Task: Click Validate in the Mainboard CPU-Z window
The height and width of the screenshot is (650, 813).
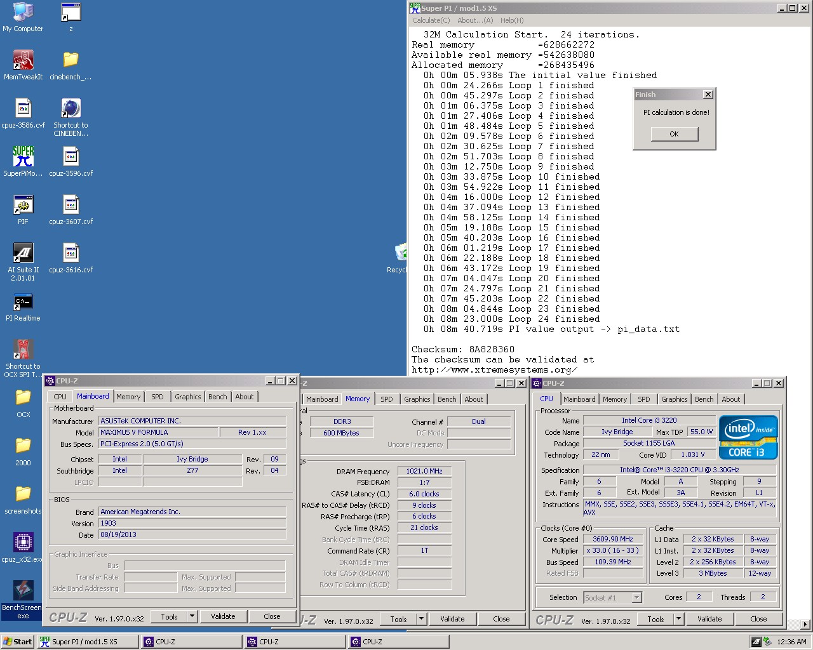Action: [x=223, y=616]
